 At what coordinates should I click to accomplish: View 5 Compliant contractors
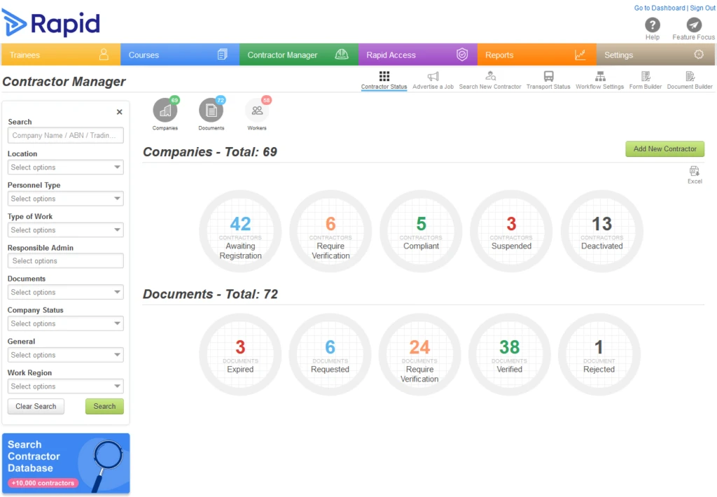click(421, 232)
